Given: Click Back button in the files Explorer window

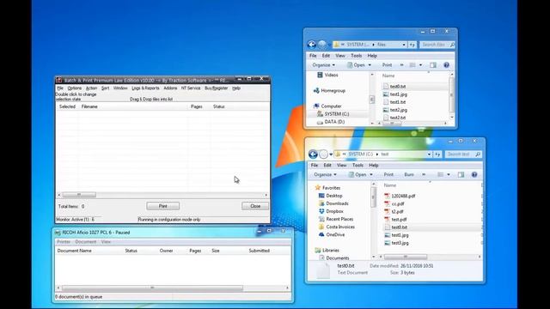Looking at the screenshot, I should 311,45.
